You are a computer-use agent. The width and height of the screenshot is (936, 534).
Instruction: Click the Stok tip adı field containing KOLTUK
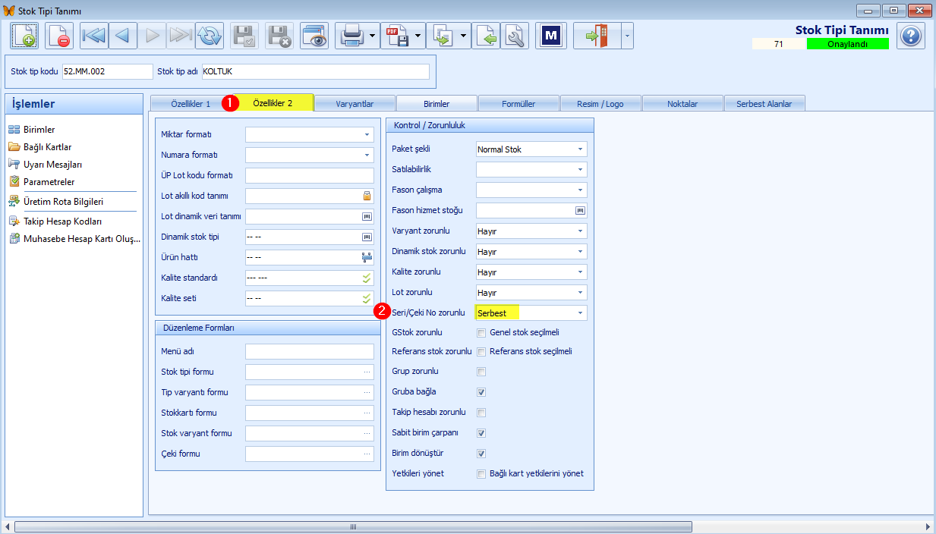pos(315,71)
